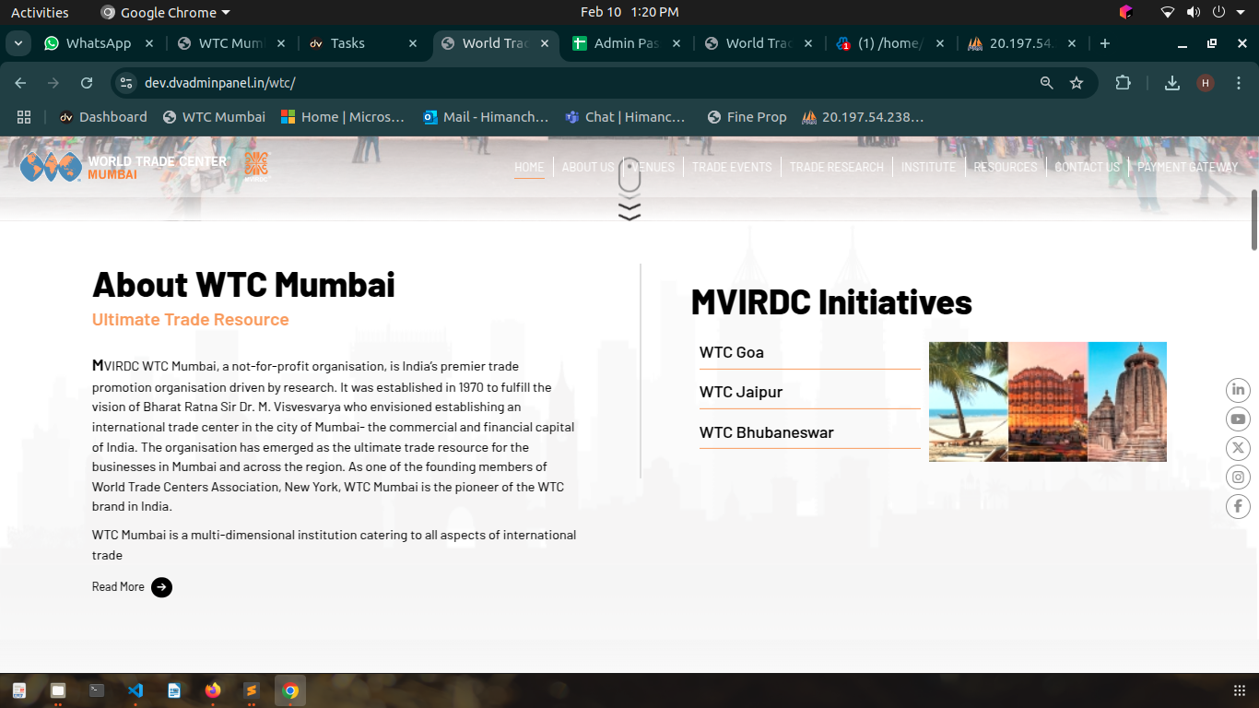The height and width of the screenshot is (708, 1259).
Task: Click the Read More text link
Action: tap(118, 587)
